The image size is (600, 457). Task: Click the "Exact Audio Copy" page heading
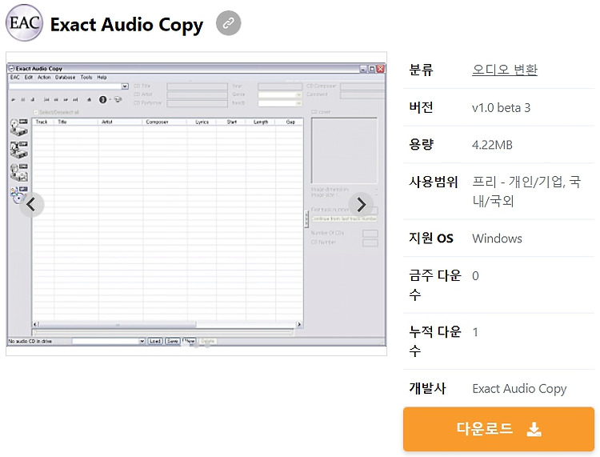point(126,25)
